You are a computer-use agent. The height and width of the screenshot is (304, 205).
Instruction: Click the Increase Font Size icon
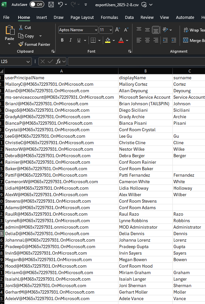(x=117, y=30)
